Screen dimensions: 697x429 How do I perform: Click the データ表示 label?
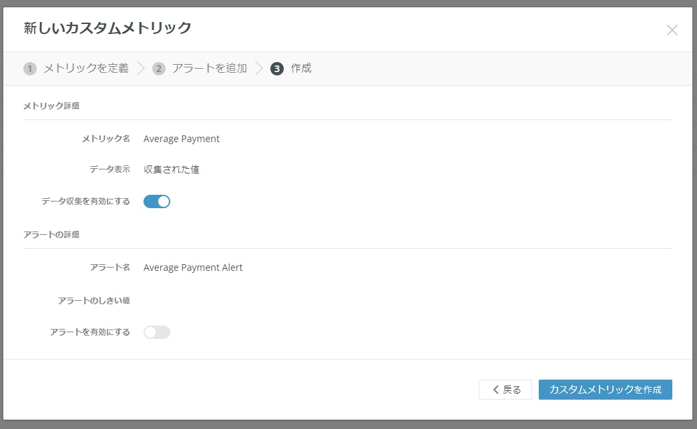109,169
